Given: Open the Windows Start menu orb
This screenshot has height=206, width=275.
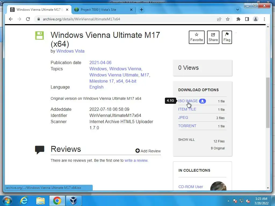Looking at the screenshot, I should pyautogui.click(x=7, y=201).
